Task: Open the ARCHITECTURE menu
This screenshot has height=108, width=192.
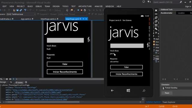Action: pyautogui.click(x=85, y=6)
